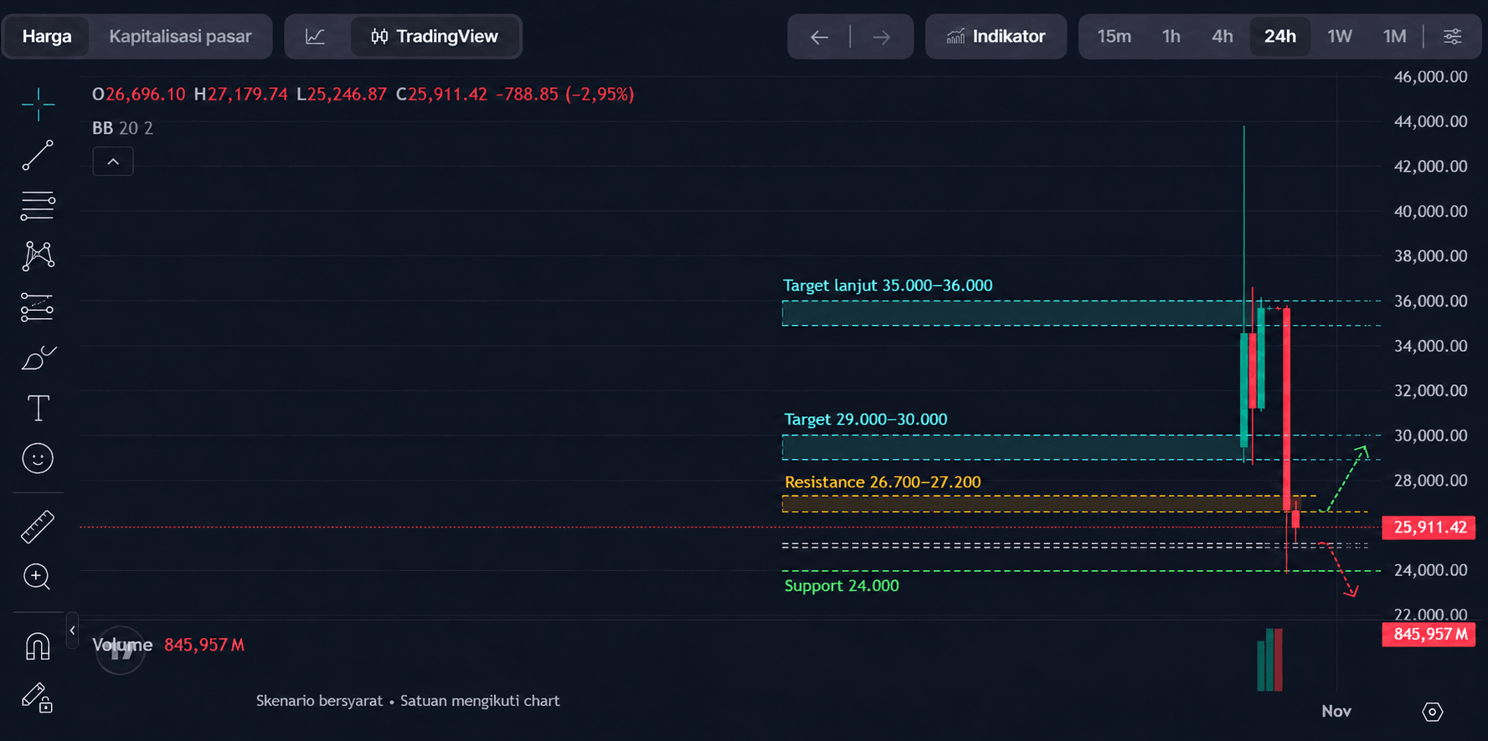Open the emoji icons tool
Image resolution: width=1488 pixels, height=741 pixels.
(x=38, y=458)
